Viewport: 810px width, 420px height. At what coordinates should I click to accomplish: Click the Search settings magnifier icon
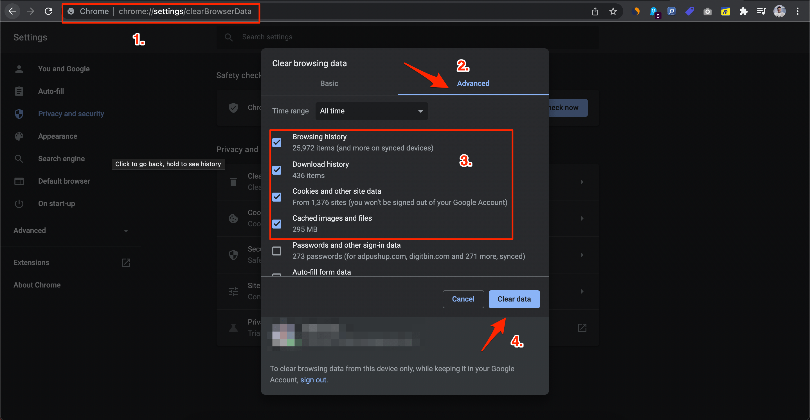tap(228, 37)
